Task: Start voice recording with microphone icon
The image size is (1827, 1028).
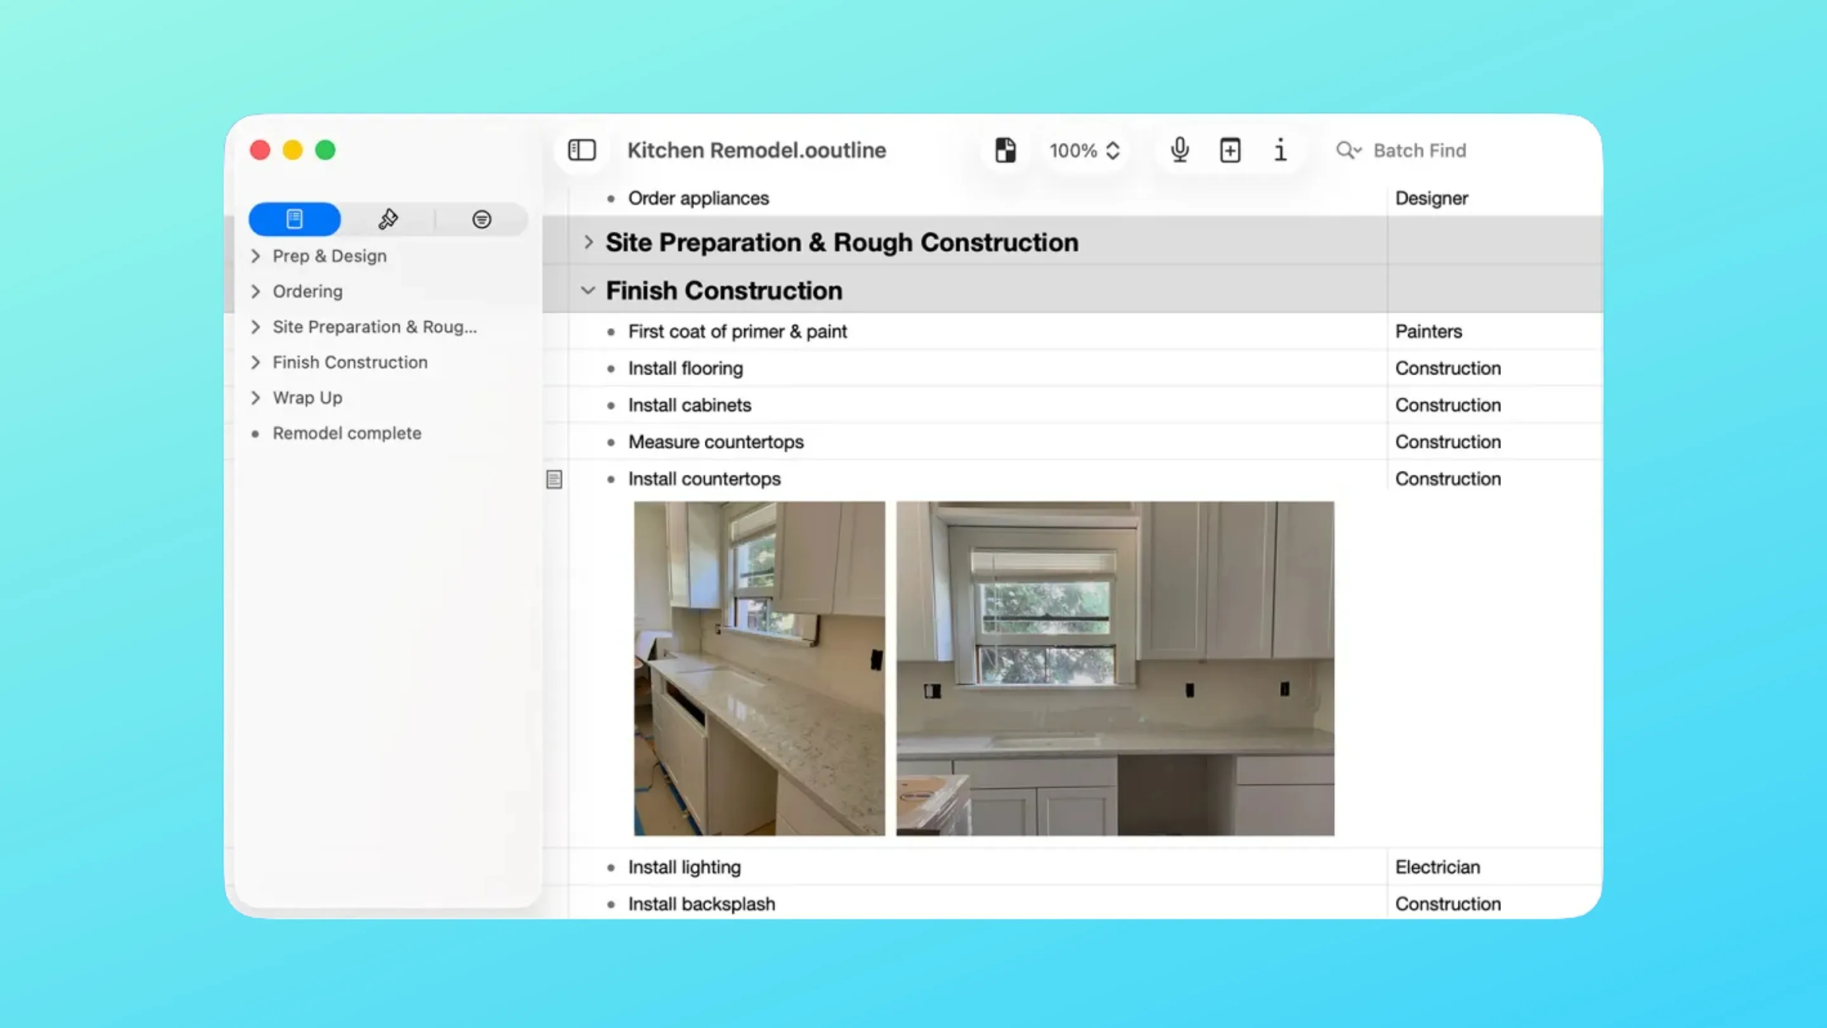Action: coord(1179,150)
